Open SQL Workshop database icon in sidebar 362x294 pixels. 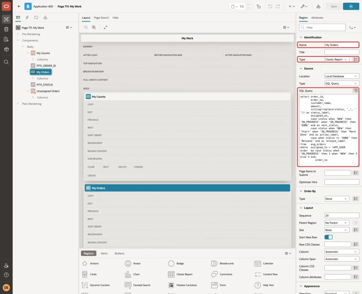click(x=6, y=29)
